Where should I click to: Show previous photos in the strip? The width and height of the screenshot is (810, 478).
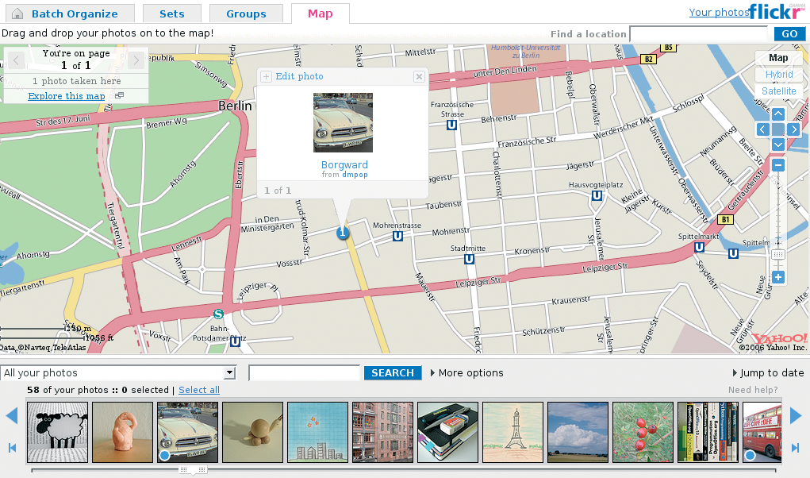(x=12, y=415)
